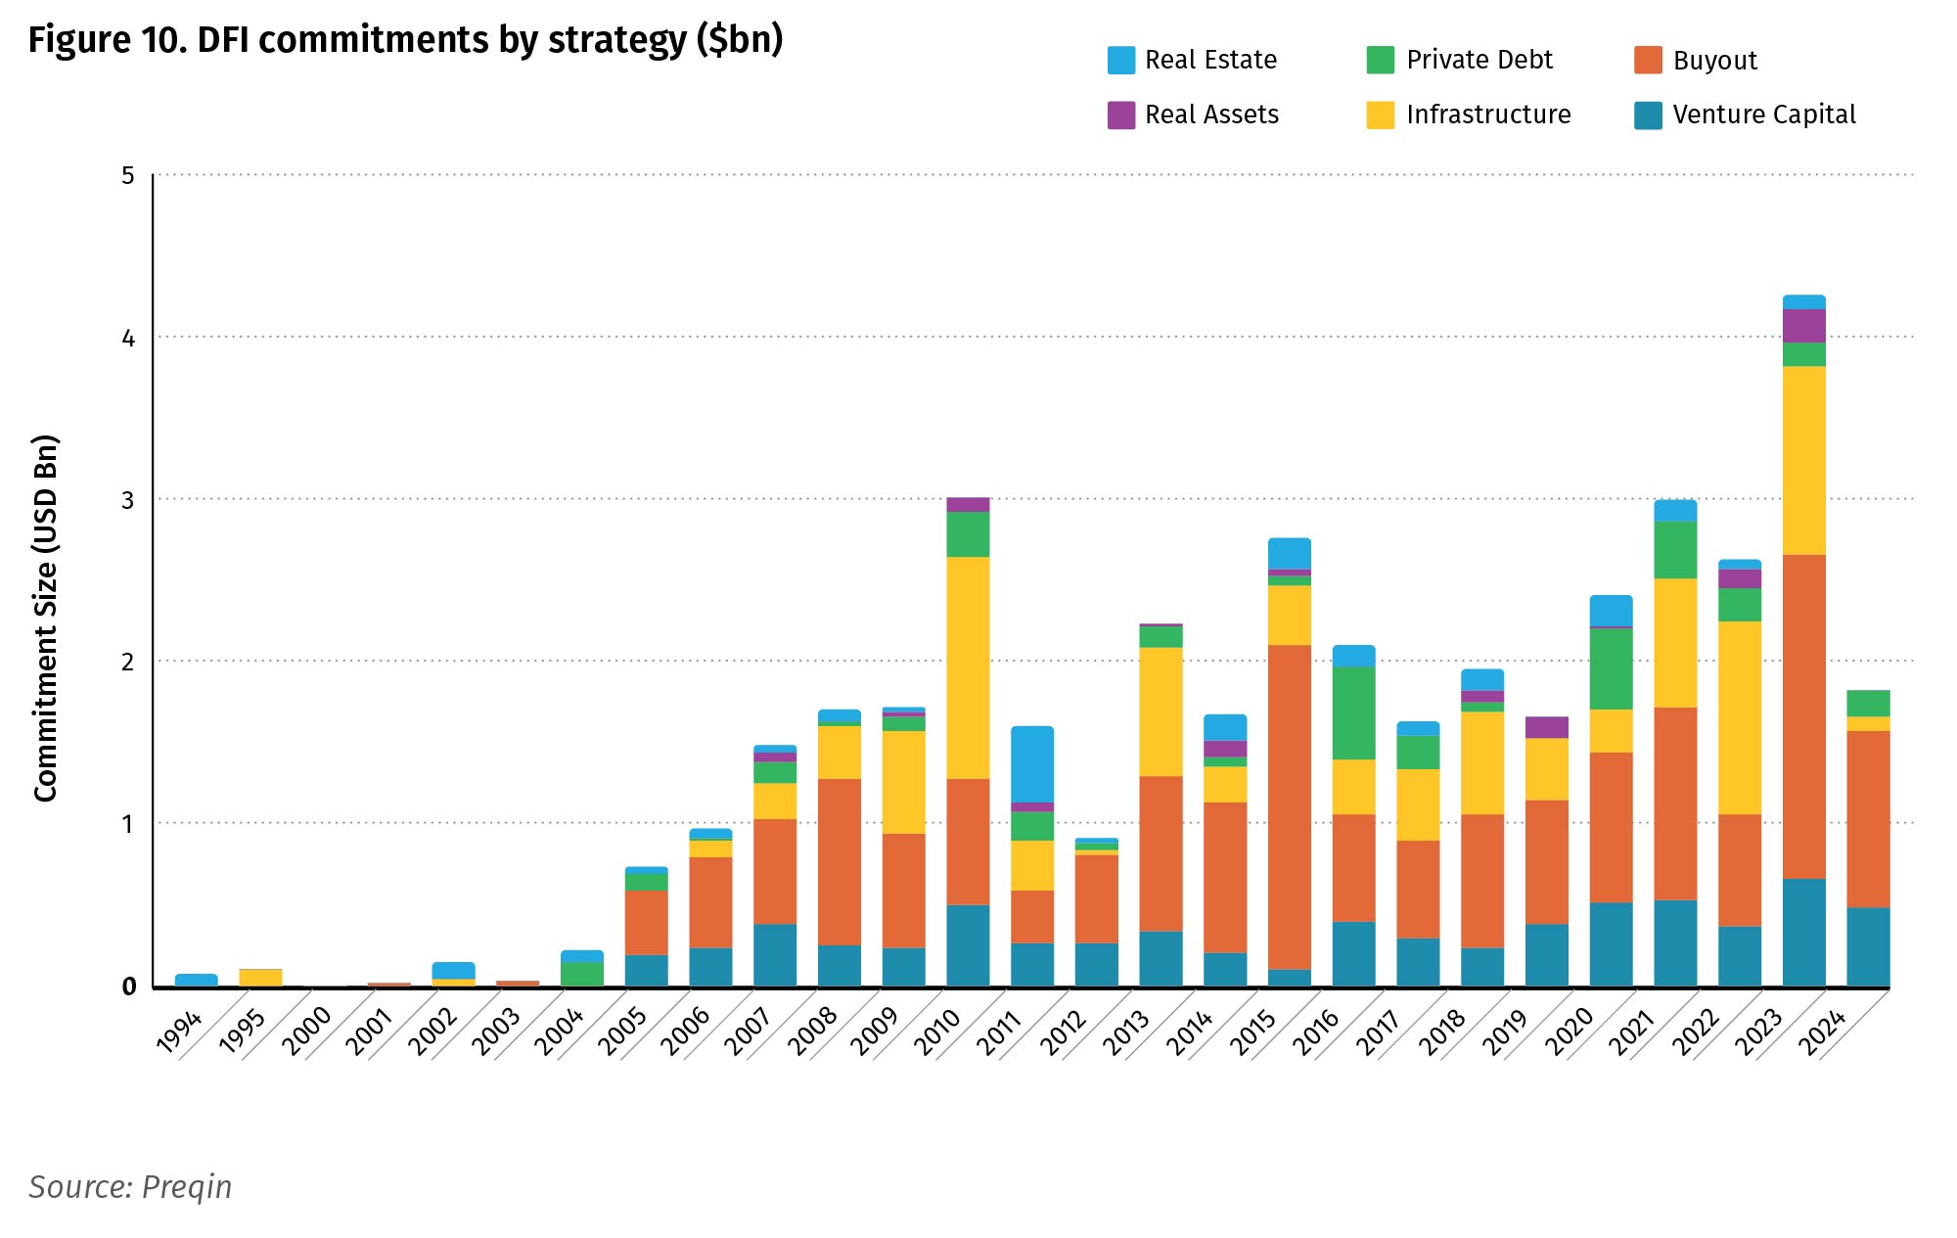Screen dimensions: 1957x1238
Task: Click the 2011 Real Estate blue segment
Action: pos(1032,763)
